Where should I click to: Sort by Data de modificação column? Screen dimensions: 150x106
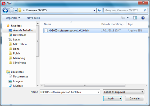(113, 24)
